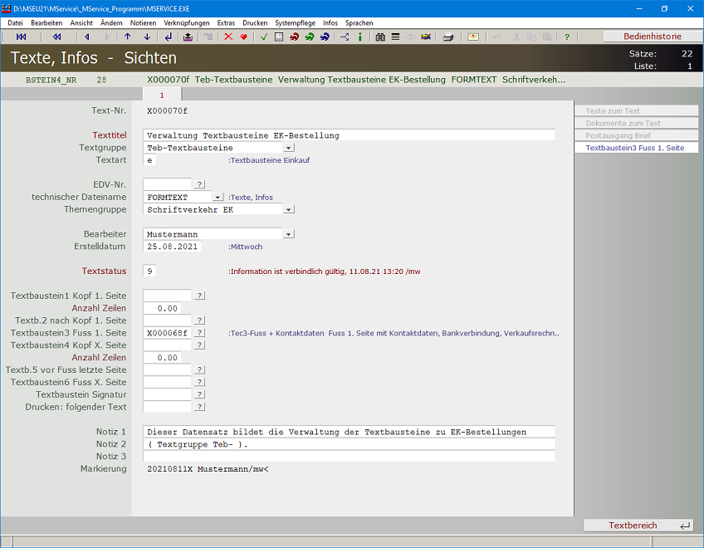
Task: Open the technischer Dateiname dropdown
Action: 218,198
